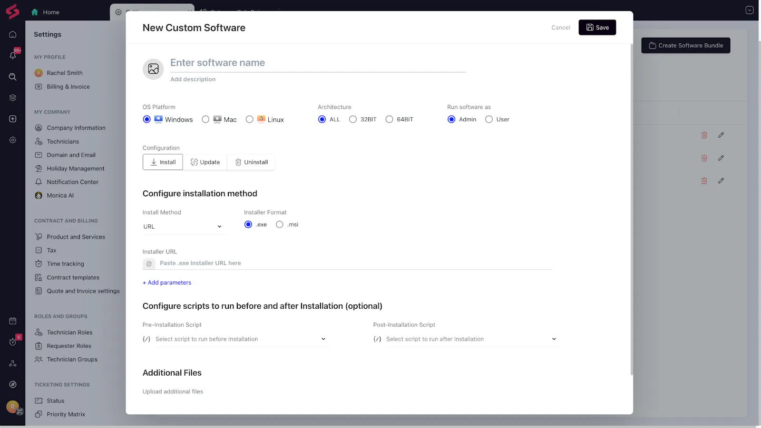
Task: Choose 64BIT architecture option
Action: [x=390, y=120]
